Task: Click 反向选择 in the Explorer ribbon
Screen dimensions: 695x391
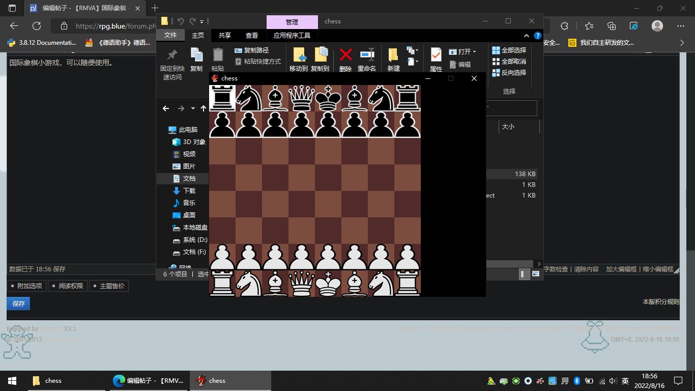Action: 509,73
